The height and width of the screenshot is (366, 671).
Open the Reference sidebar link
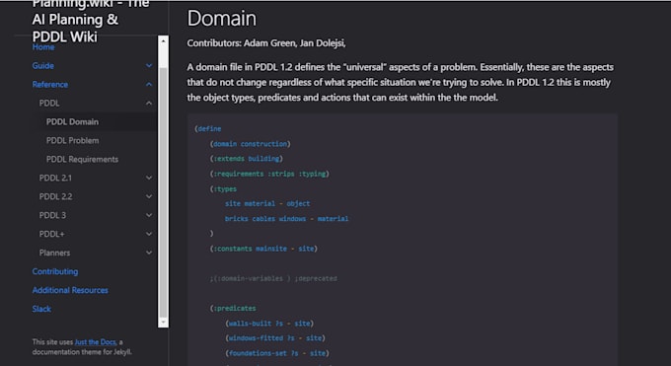click(49, 85)
